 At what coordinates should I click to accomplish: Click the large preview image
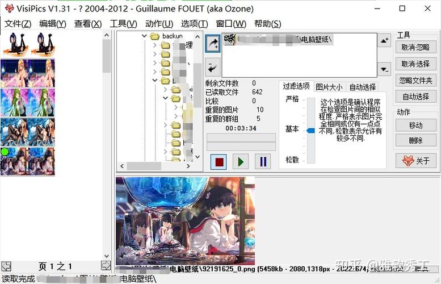point(186,220)
